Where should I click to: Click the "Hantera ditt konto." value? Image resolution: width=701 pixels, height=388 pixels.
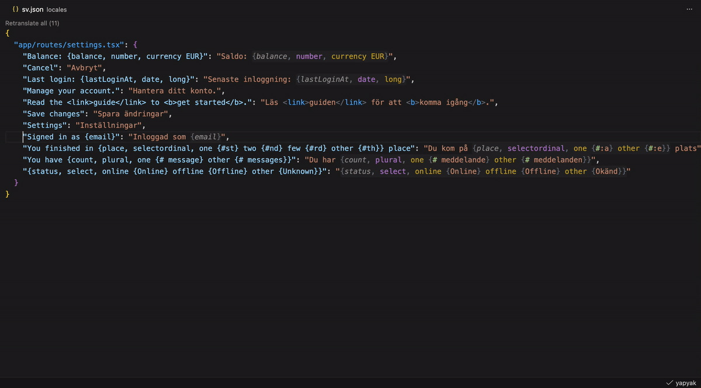click(x=176, y=91)
